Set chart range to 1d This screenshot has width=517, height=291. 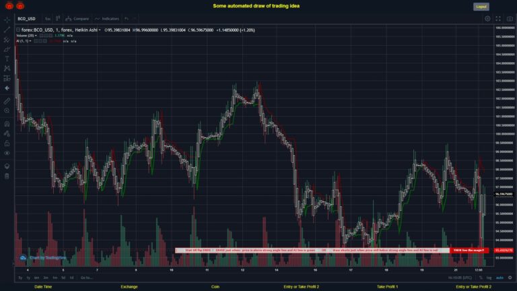pos(71,278)
